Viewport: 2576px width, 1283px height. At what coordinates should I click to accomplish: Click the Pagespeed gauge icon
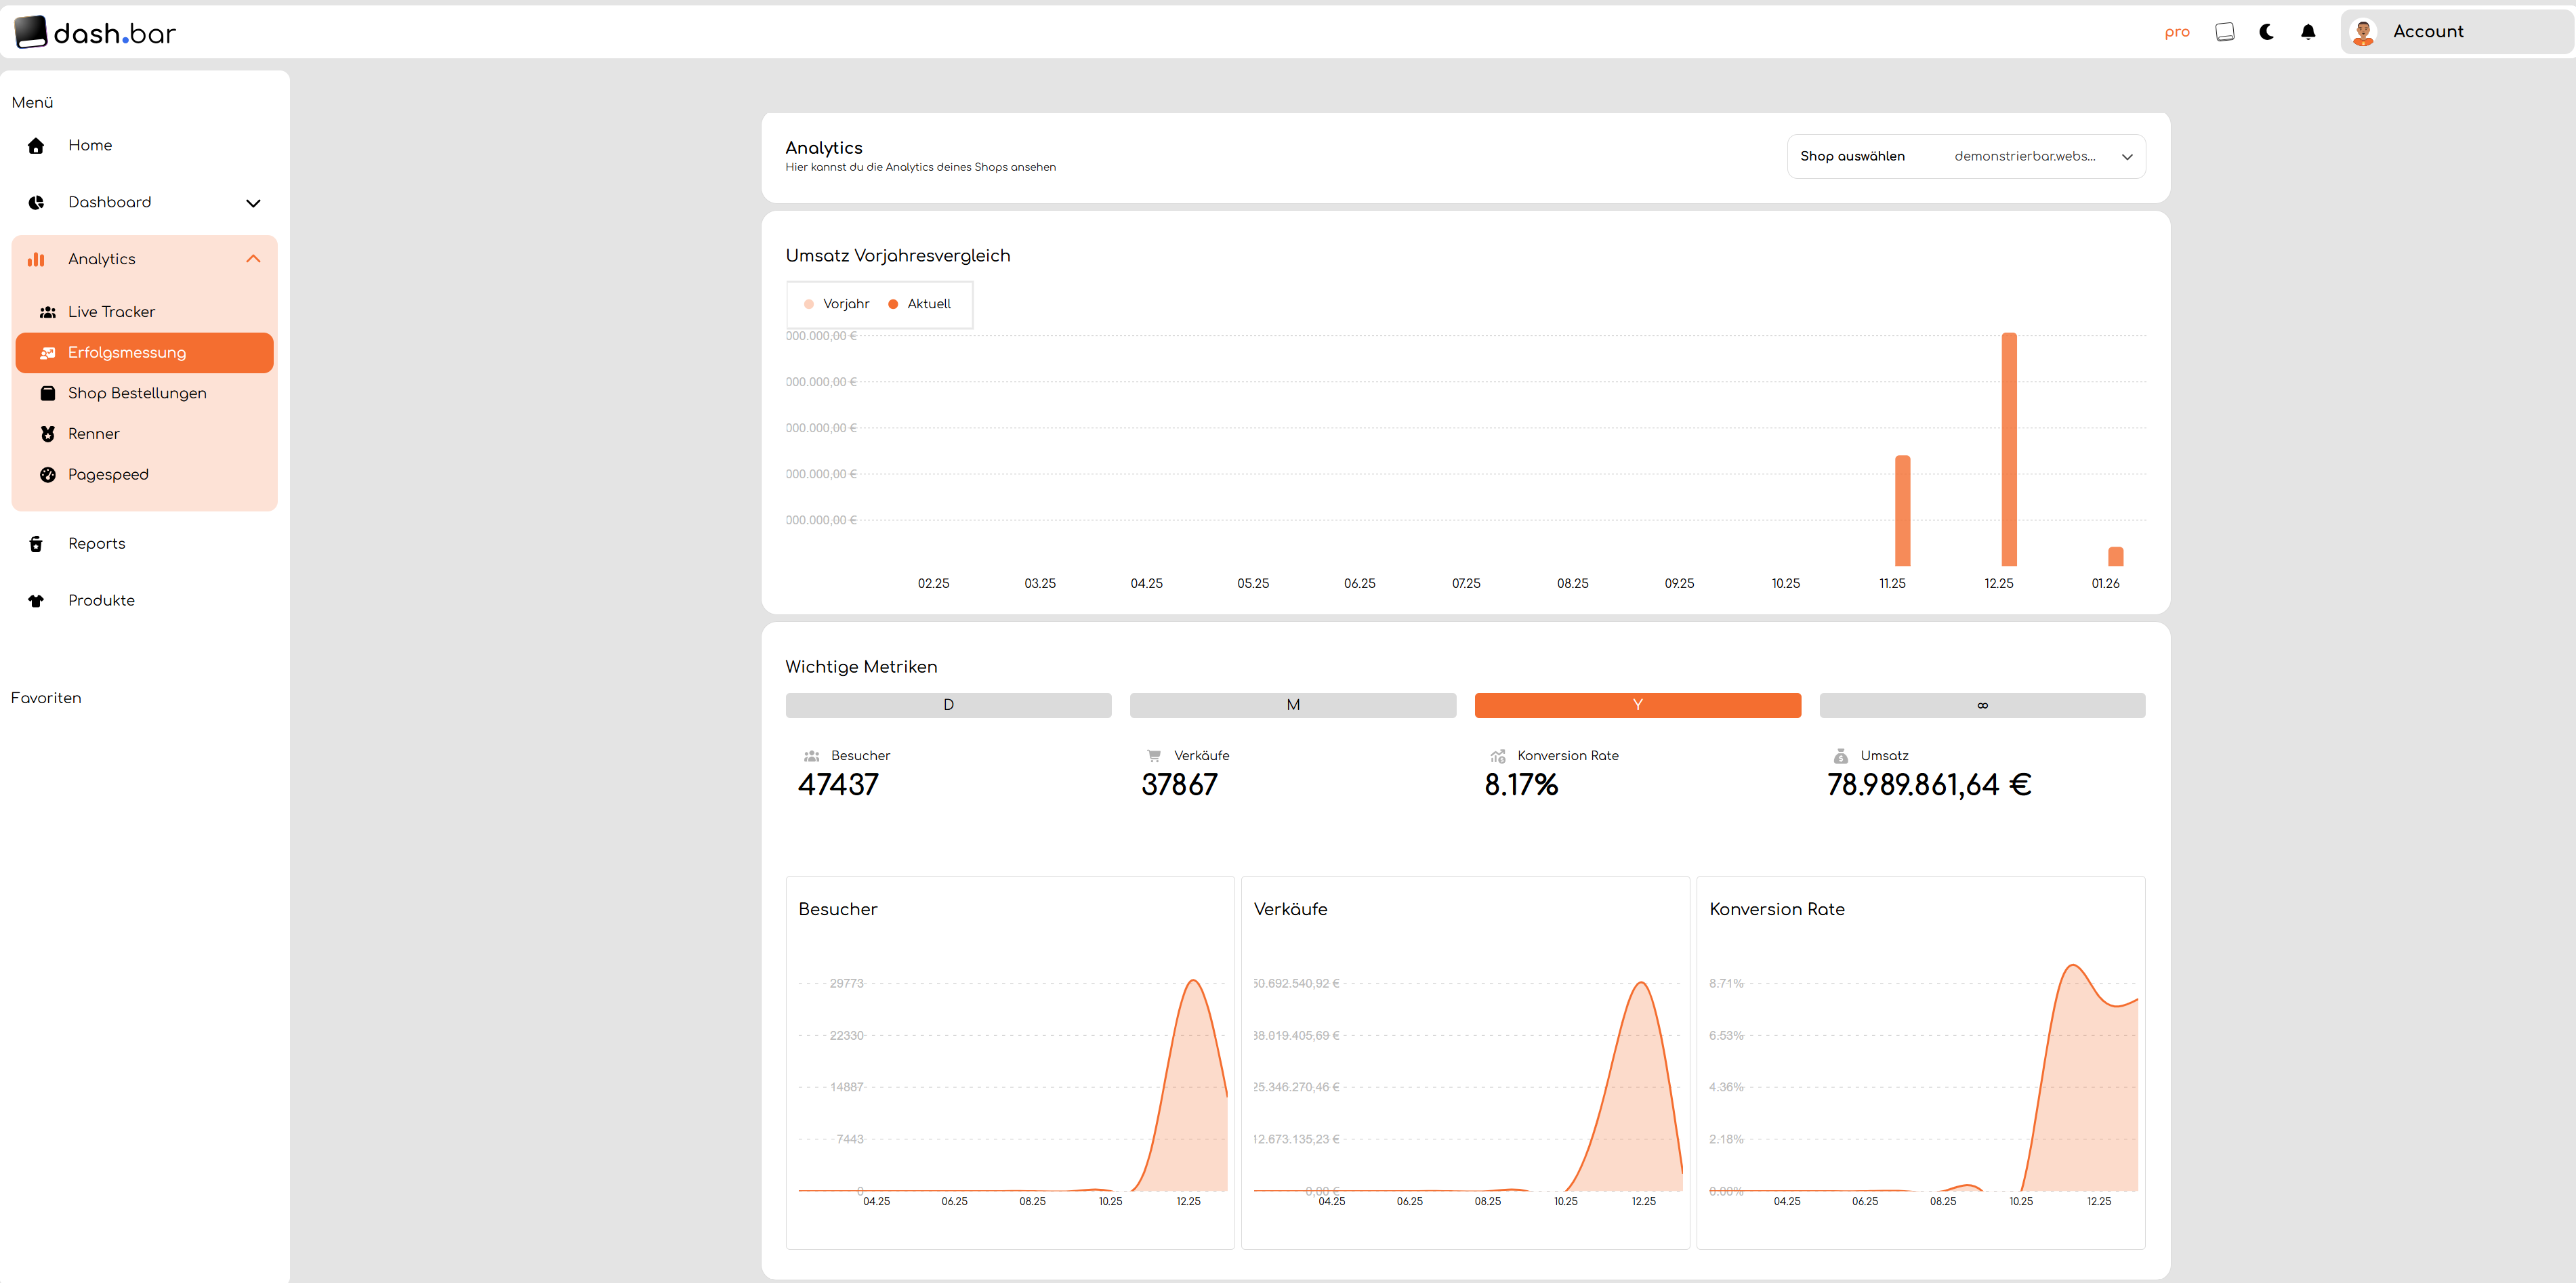(47, 475)
